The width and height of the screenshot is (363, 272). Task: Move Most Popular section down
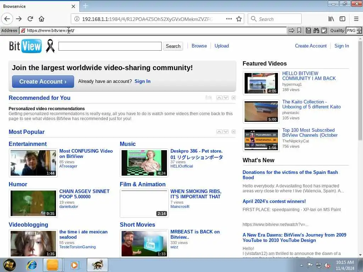(x=226, y=132)
